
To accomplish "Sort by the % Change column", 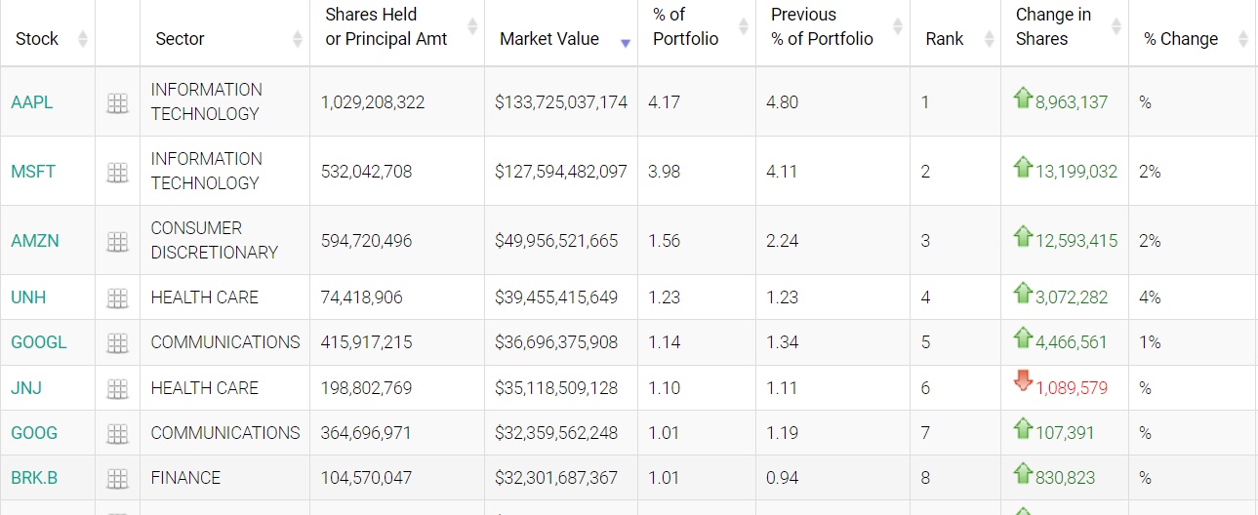I will pos(1181,39).
